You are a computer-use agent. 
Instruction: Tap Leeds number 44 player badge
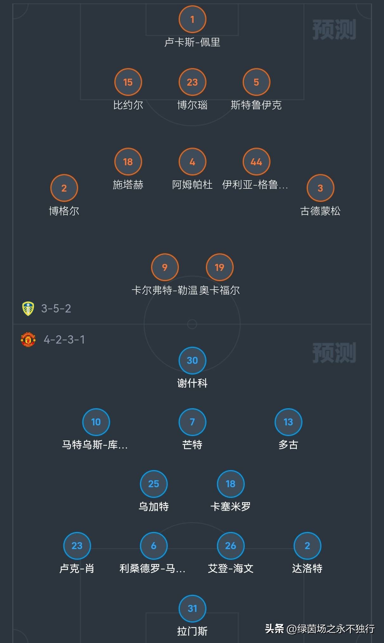[256, 162]
